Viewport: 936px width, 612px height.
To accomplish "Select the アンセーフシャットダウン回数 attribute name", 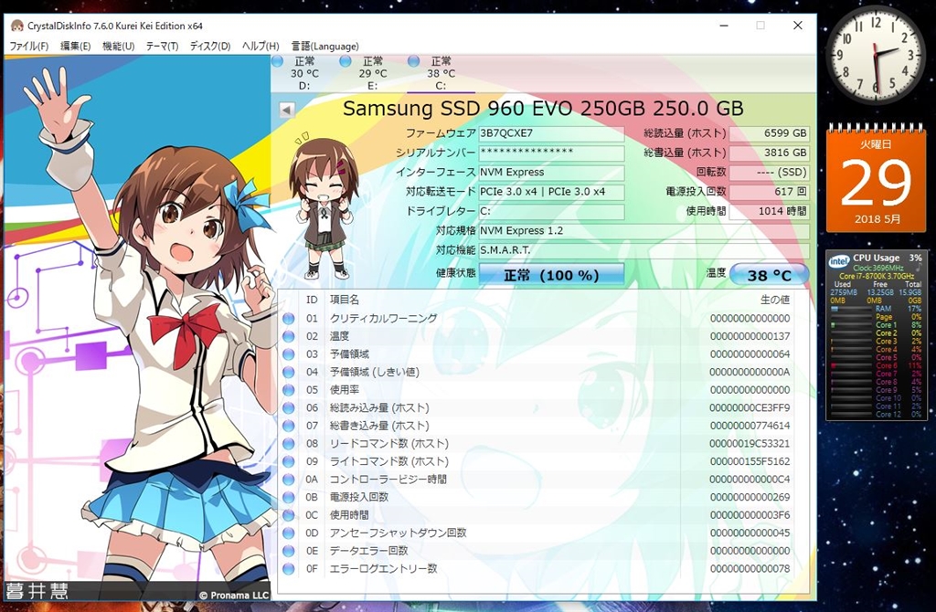I will pyautogui.click(x=399, y=533).
